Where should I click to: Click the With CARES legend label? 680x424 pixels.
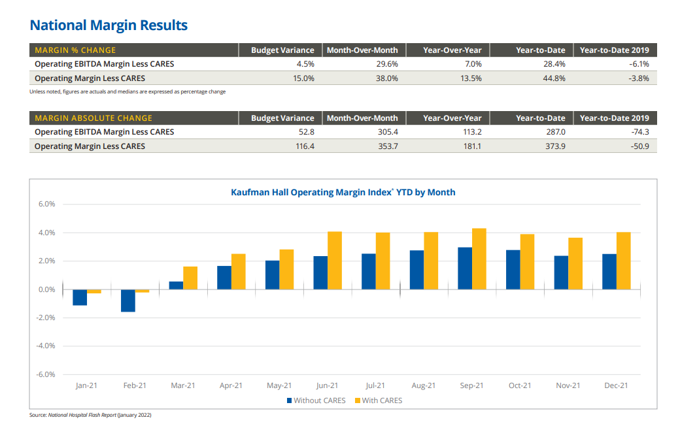(x=382, y=400)
